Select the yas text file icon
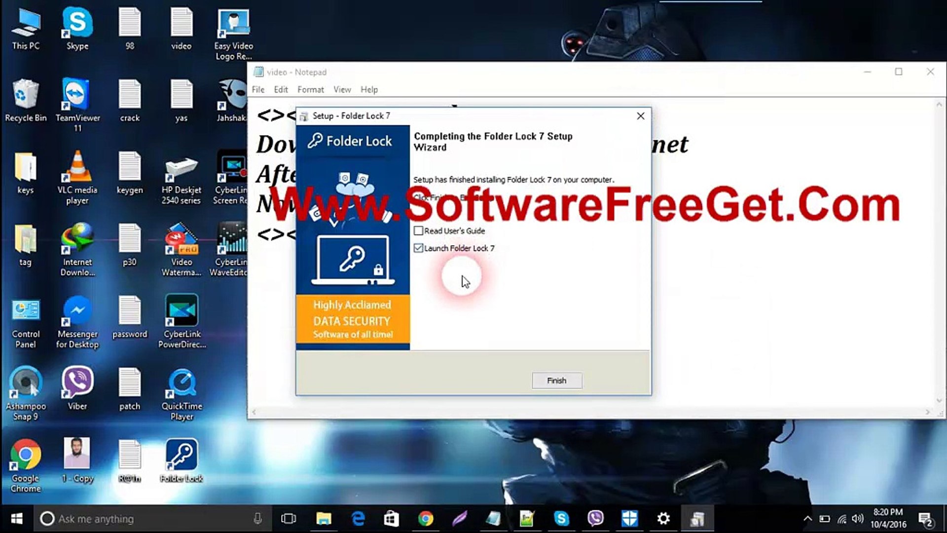This screenshot has height=533, width=947. pyautogui.click(x=181, y=101)
